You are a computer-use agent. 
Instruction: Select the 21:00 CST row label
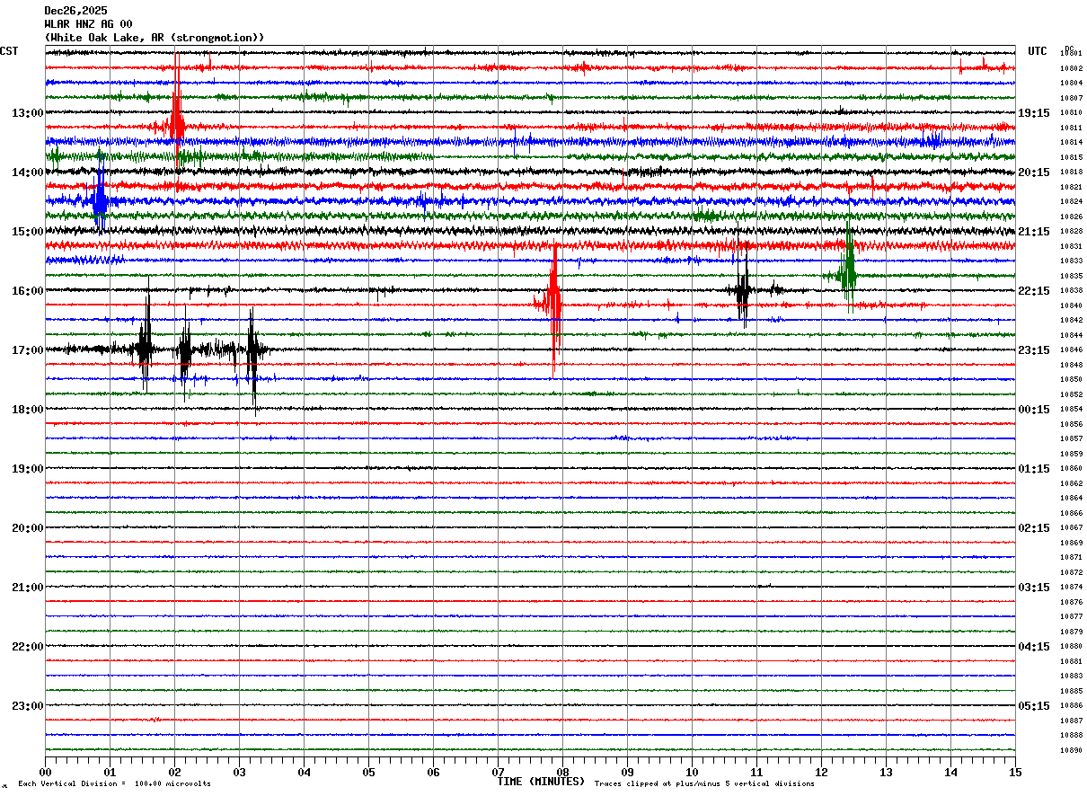point(27,588)
